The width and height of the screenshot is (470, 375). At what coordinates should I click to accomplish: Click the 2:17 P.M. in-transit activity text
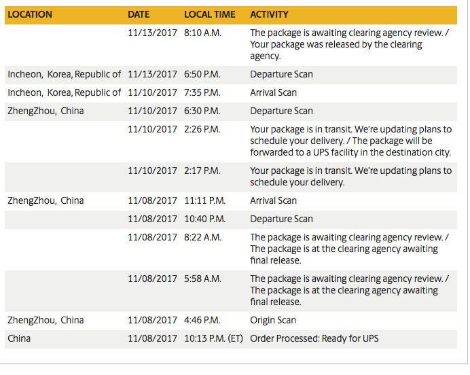[x=350, y=177]
